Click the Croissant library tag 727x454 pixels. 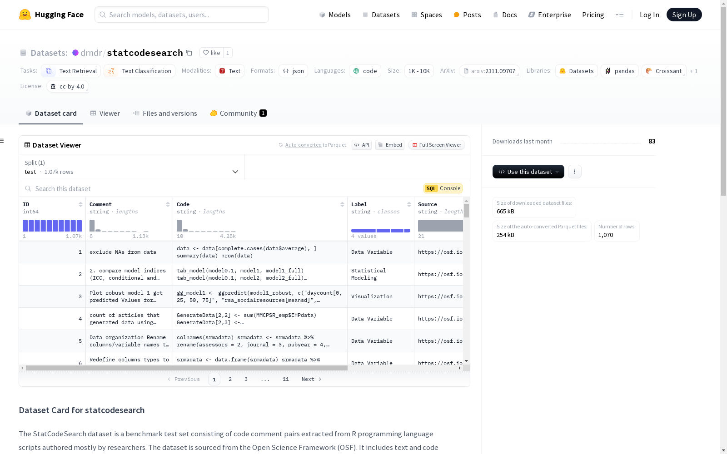(x=664, y=71)
